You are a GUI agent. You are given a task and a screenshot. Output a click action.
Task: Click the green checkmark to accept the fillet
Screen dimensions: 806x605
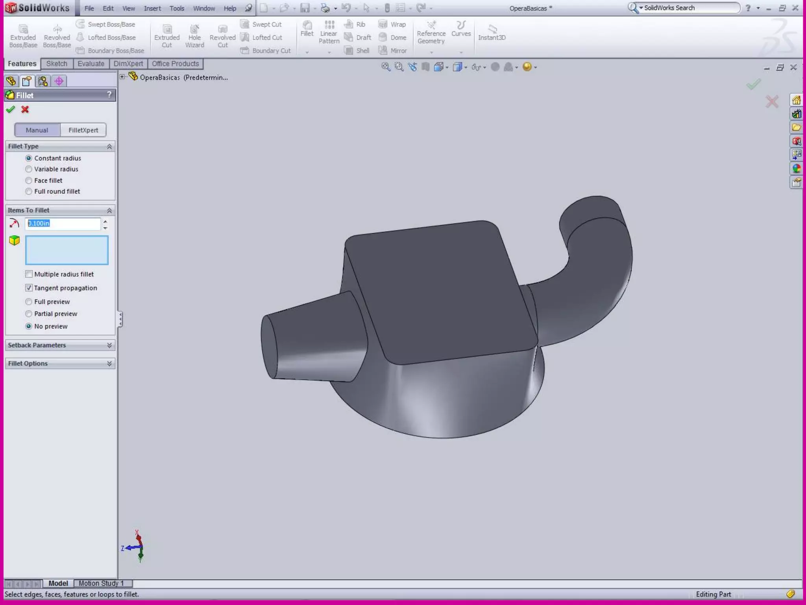(x=11, y=109)
